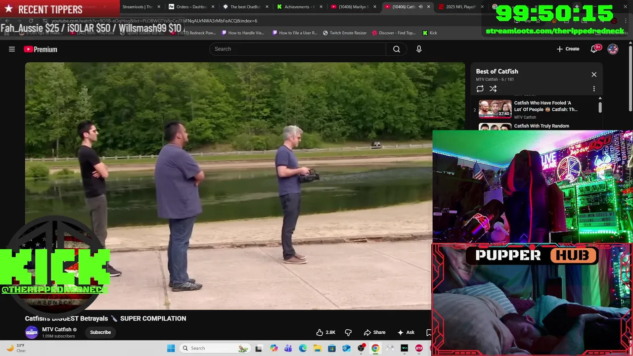Open Microsoft Edge from the taskbar
The width and height of the screenshot is (633, 356).
303,348
